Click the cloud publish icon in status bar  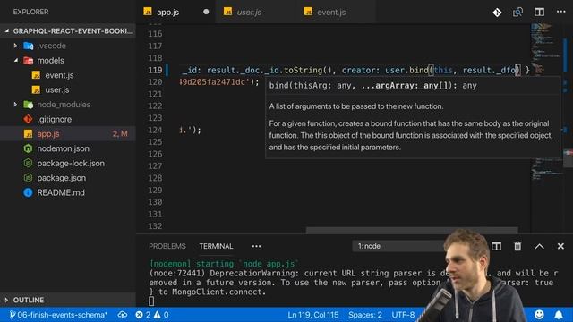123,315
